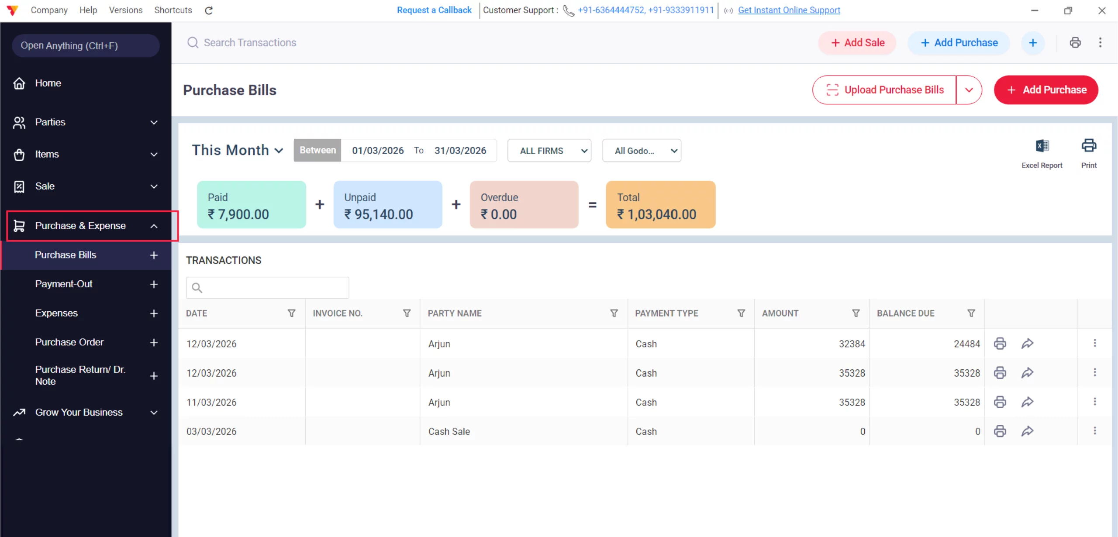Click plus icon next to Payment-Out
This screenshot has height=537, width=1118.
(154, 284)
